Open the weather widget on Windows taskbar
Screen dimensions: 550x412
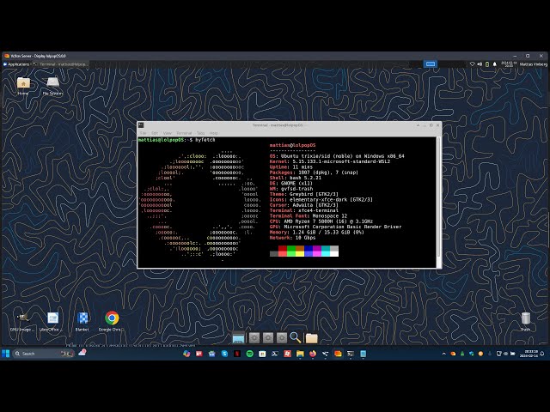(82, 353)
